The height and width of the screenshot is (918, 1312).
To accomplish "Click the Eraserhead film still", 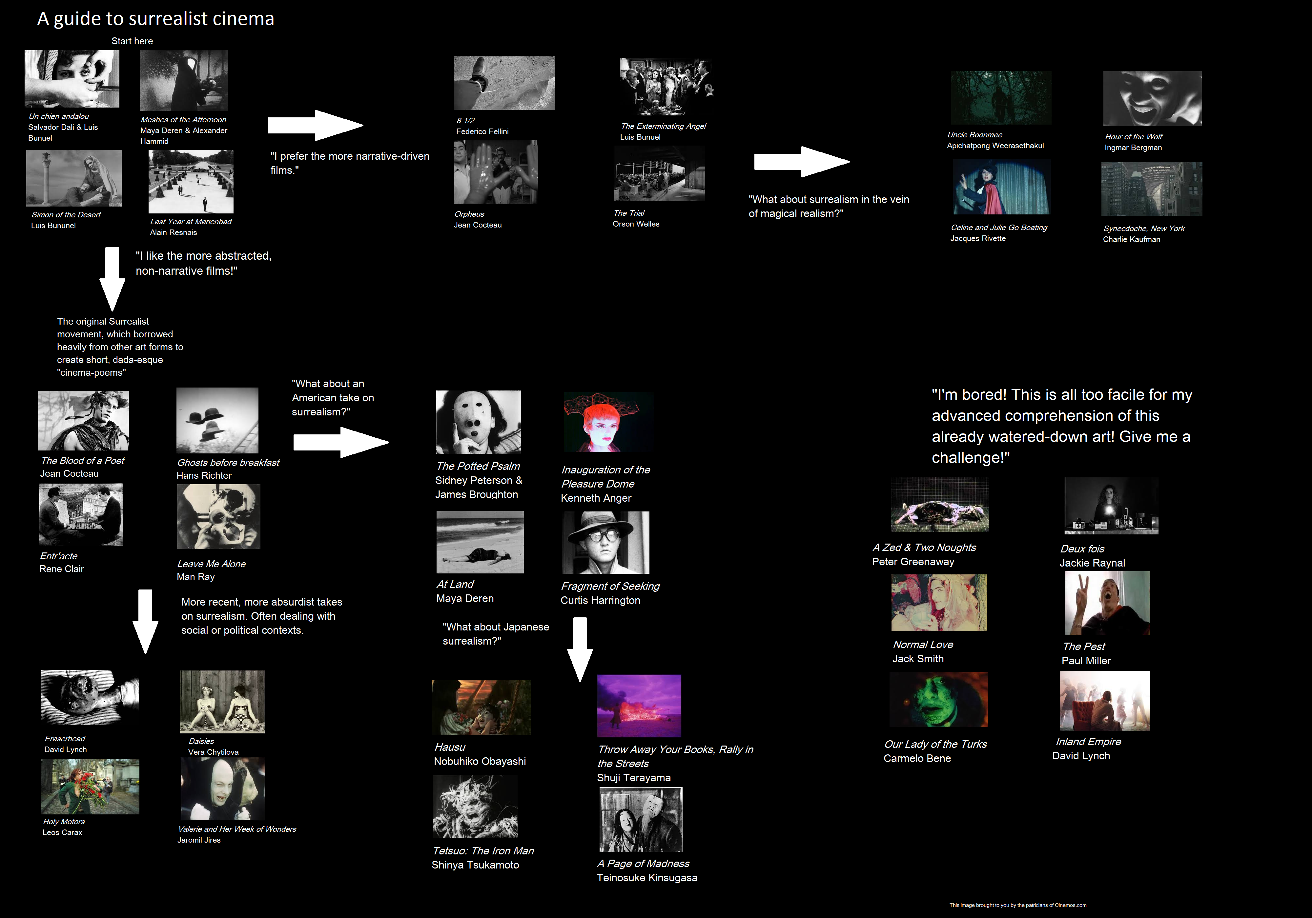I will pyautogui.click(x=90, y=698).
